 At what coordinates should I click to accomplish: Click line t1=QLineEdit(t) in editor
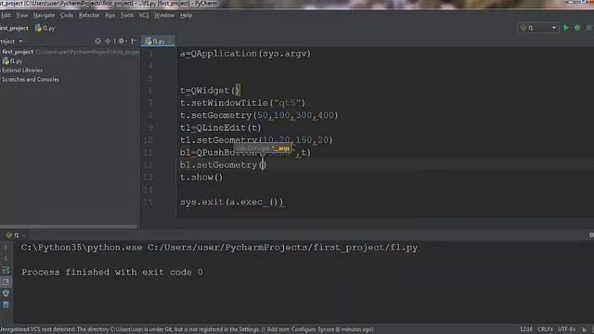[221, 128]
